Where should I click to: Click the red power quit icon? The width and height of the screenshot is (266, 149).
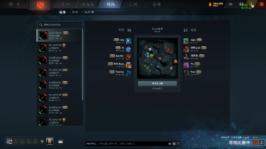[x=262, y=4]
